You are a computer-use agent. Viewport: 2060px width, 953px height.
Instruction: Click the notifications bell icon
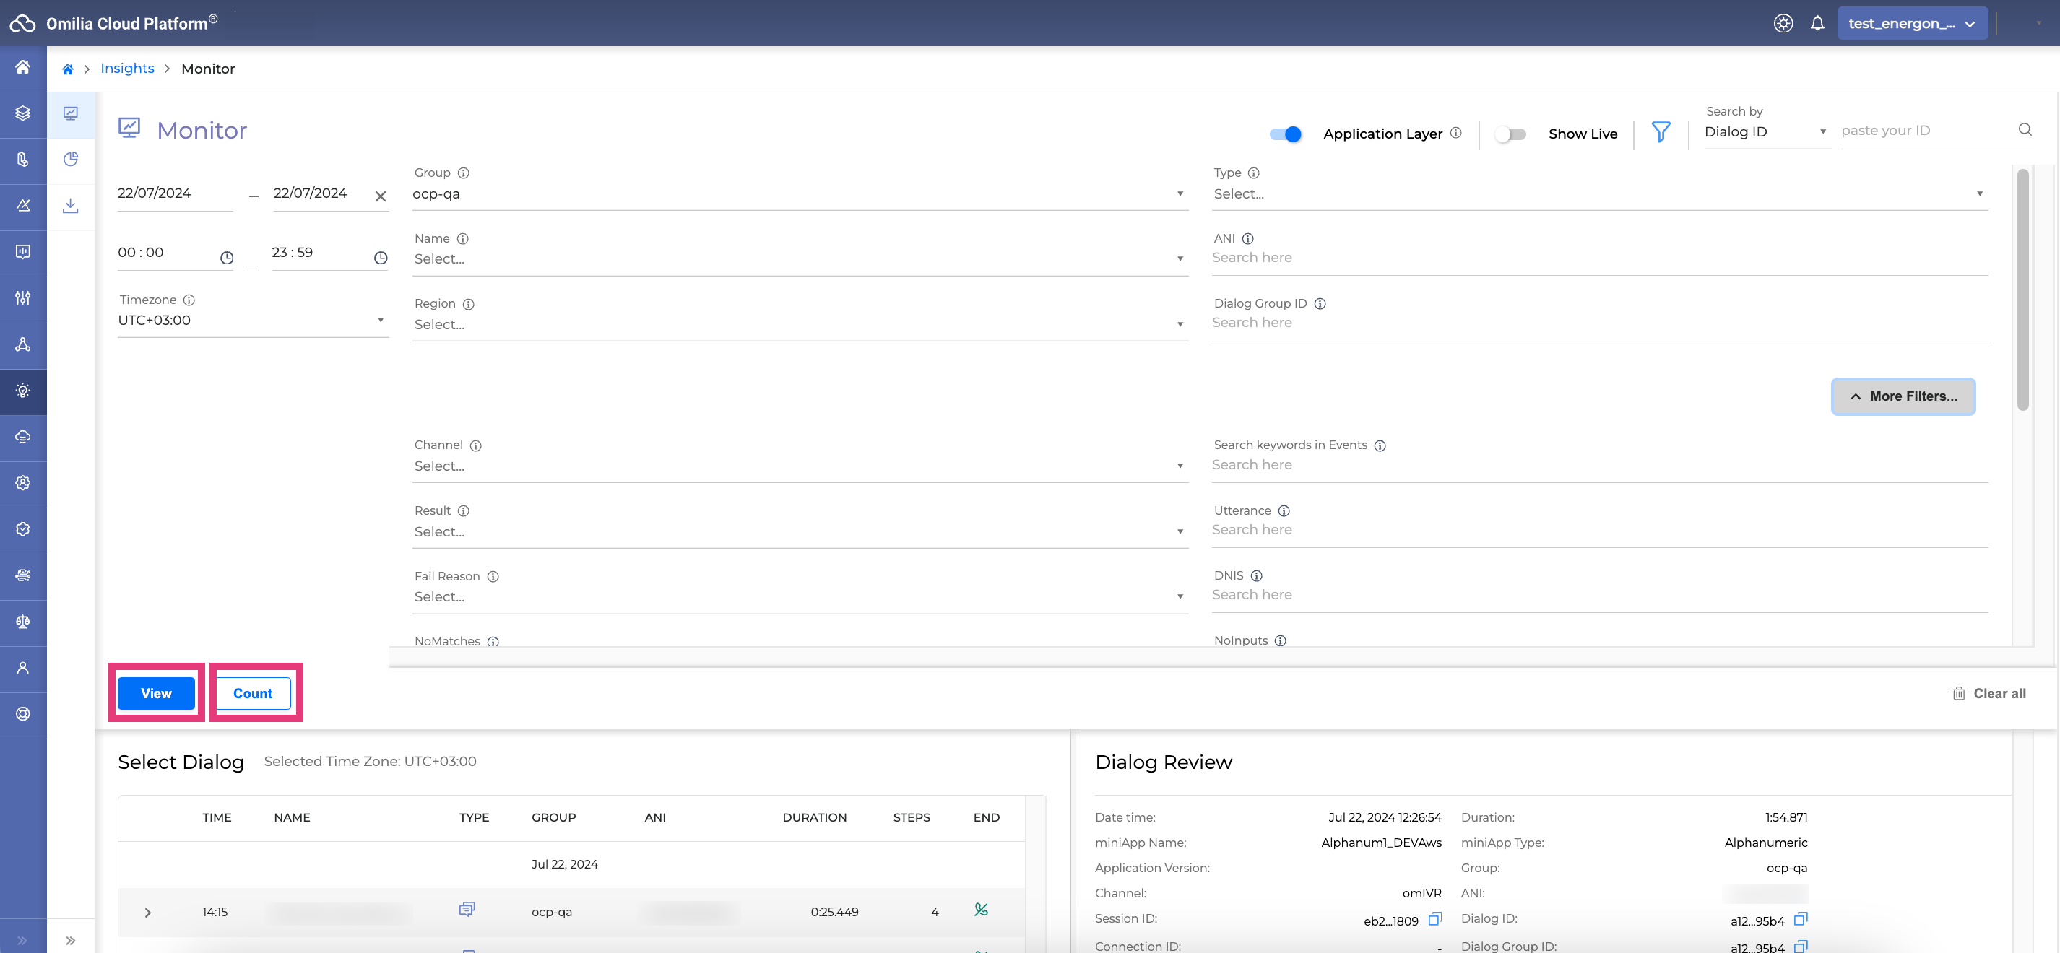click(x=1817, y=23)
